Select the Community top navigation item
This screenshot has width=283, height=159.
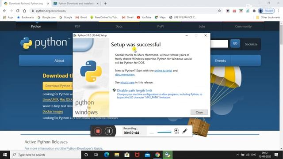point(243,26)
